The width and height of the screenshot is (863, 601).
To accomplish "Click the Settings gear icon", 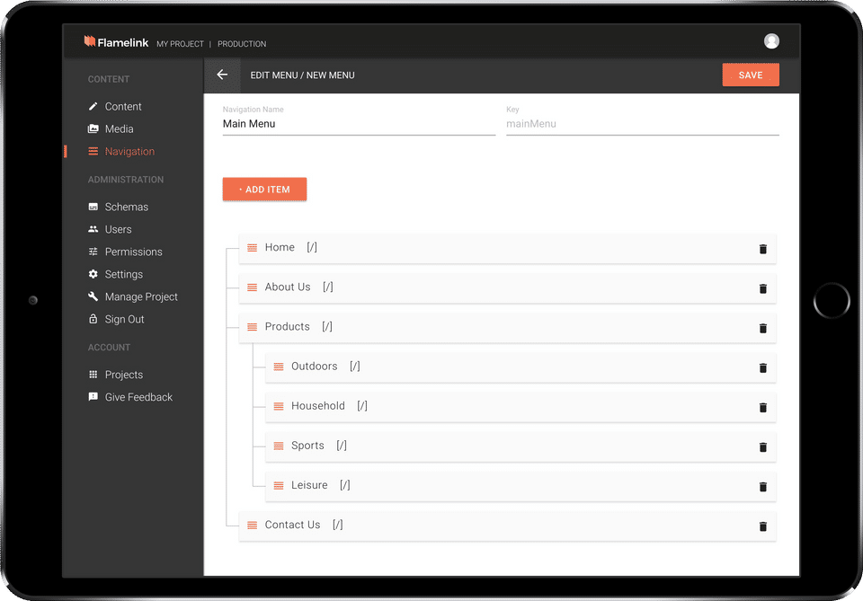I will click(93, 274).
